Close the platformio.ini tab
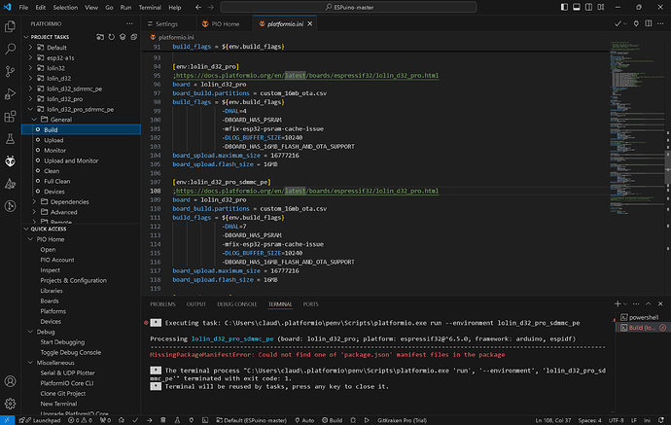The image size is (671, 425). click(310, 24)
